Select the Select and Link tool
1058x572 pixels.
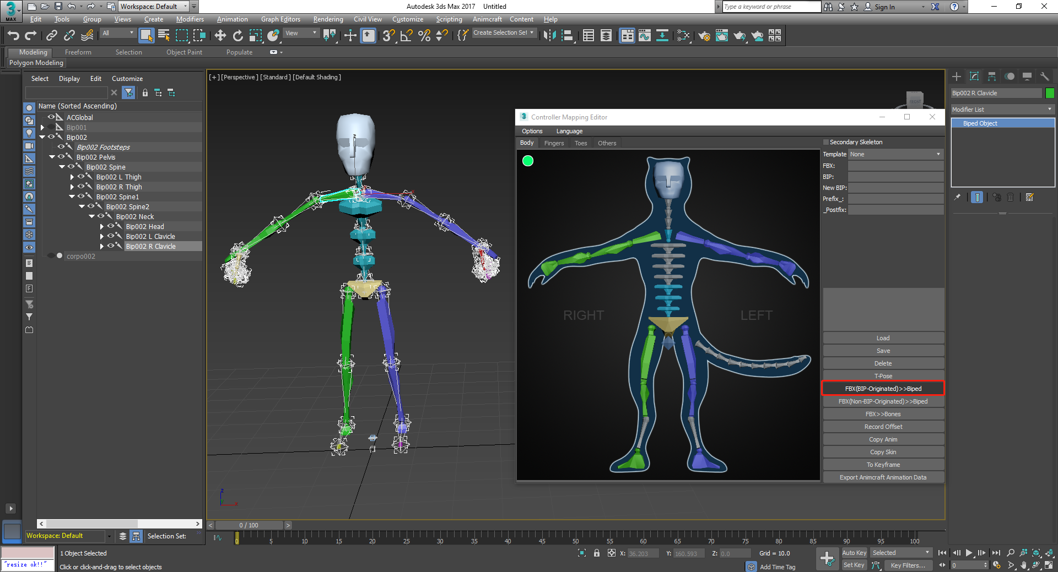(52, 36)
